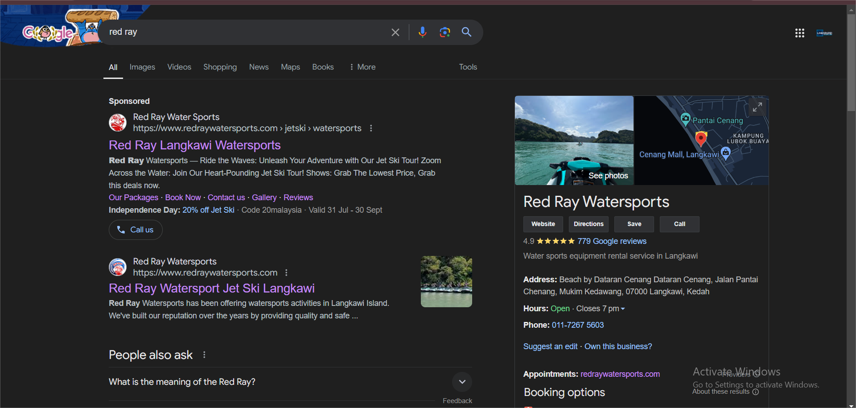Start voice search with the microphone icon
Screen dimensions: 856x408
click(423, 32)
